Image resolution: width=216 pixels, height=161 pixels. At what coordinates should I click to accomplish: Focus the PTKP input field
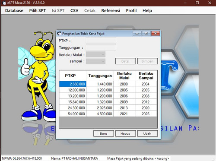(101, 41)
